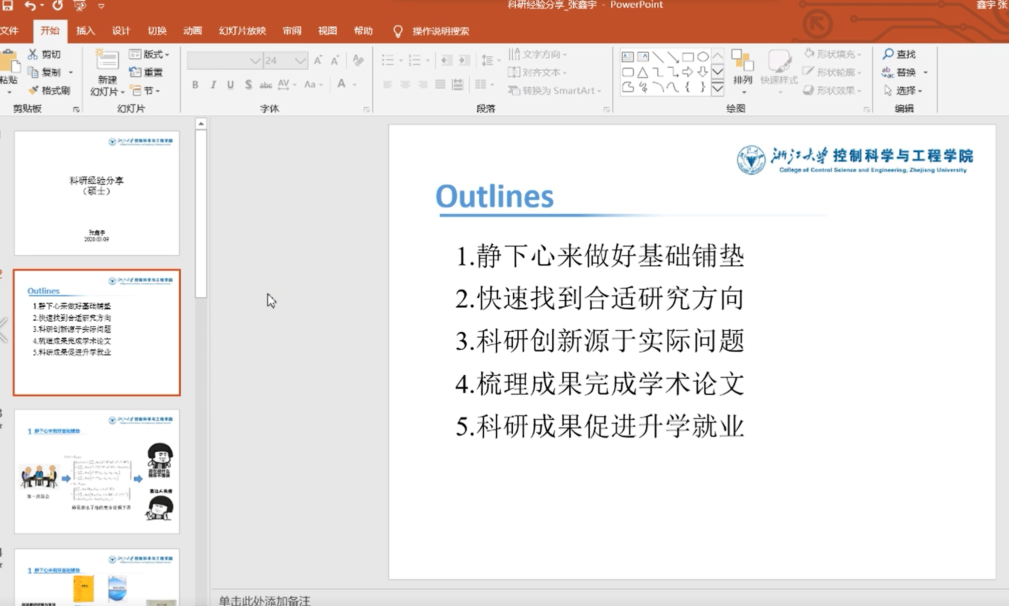Open the Font dialog launcher

pyautogui.click(x=367, y=109)
